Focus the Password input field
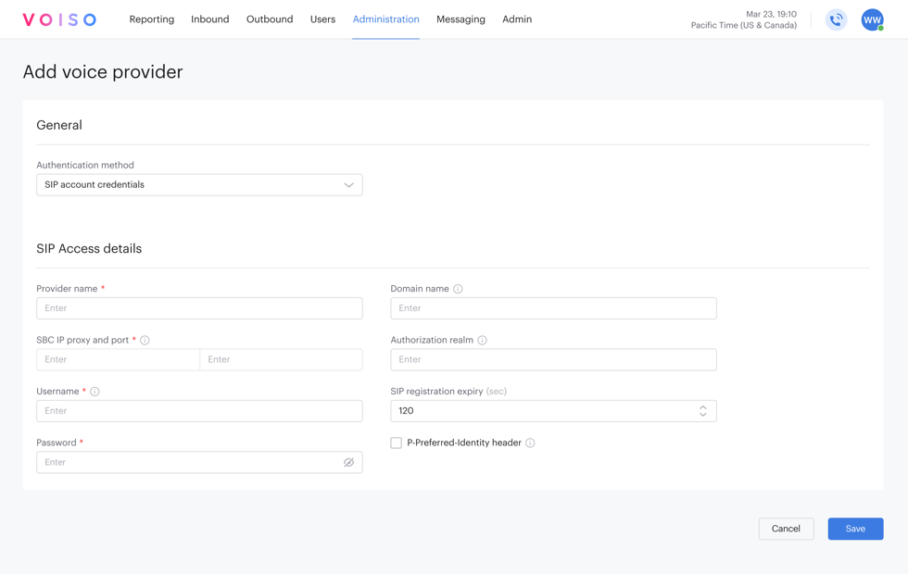Image resolution: width=908 pixels, height=574 pixels. click(199, 462)
